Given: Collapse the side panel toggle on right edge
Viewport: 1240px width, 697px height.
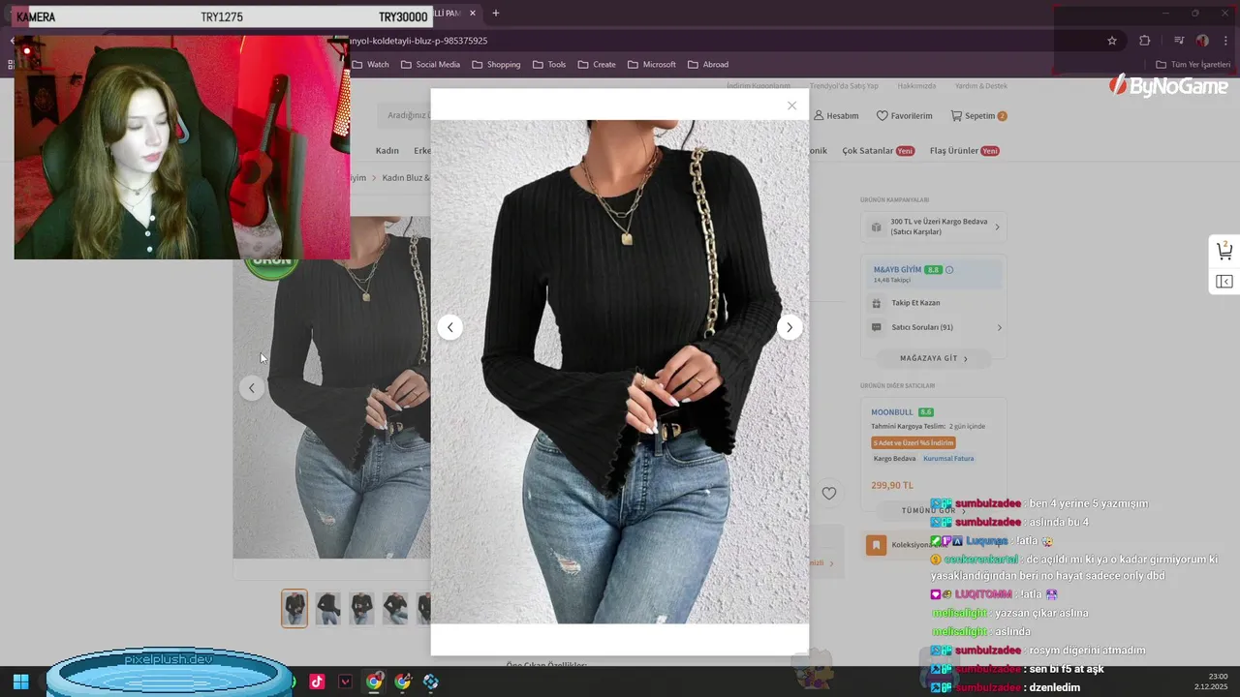Looking at the screenshot, I should [1224, 282].
